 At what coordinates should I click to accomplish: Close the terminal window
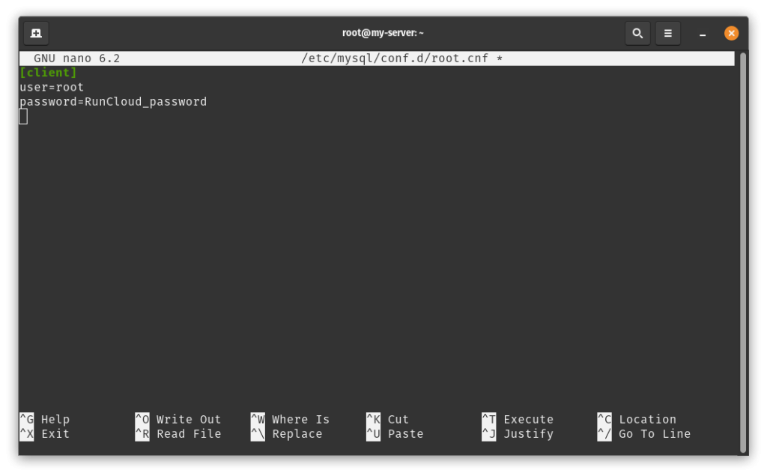pyautogui.click(x=731, y=33)
